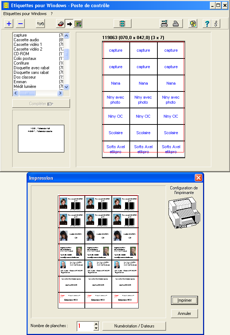Open the '?' help menu
Viewport: 230px width, 335px height.
[52, 14]
